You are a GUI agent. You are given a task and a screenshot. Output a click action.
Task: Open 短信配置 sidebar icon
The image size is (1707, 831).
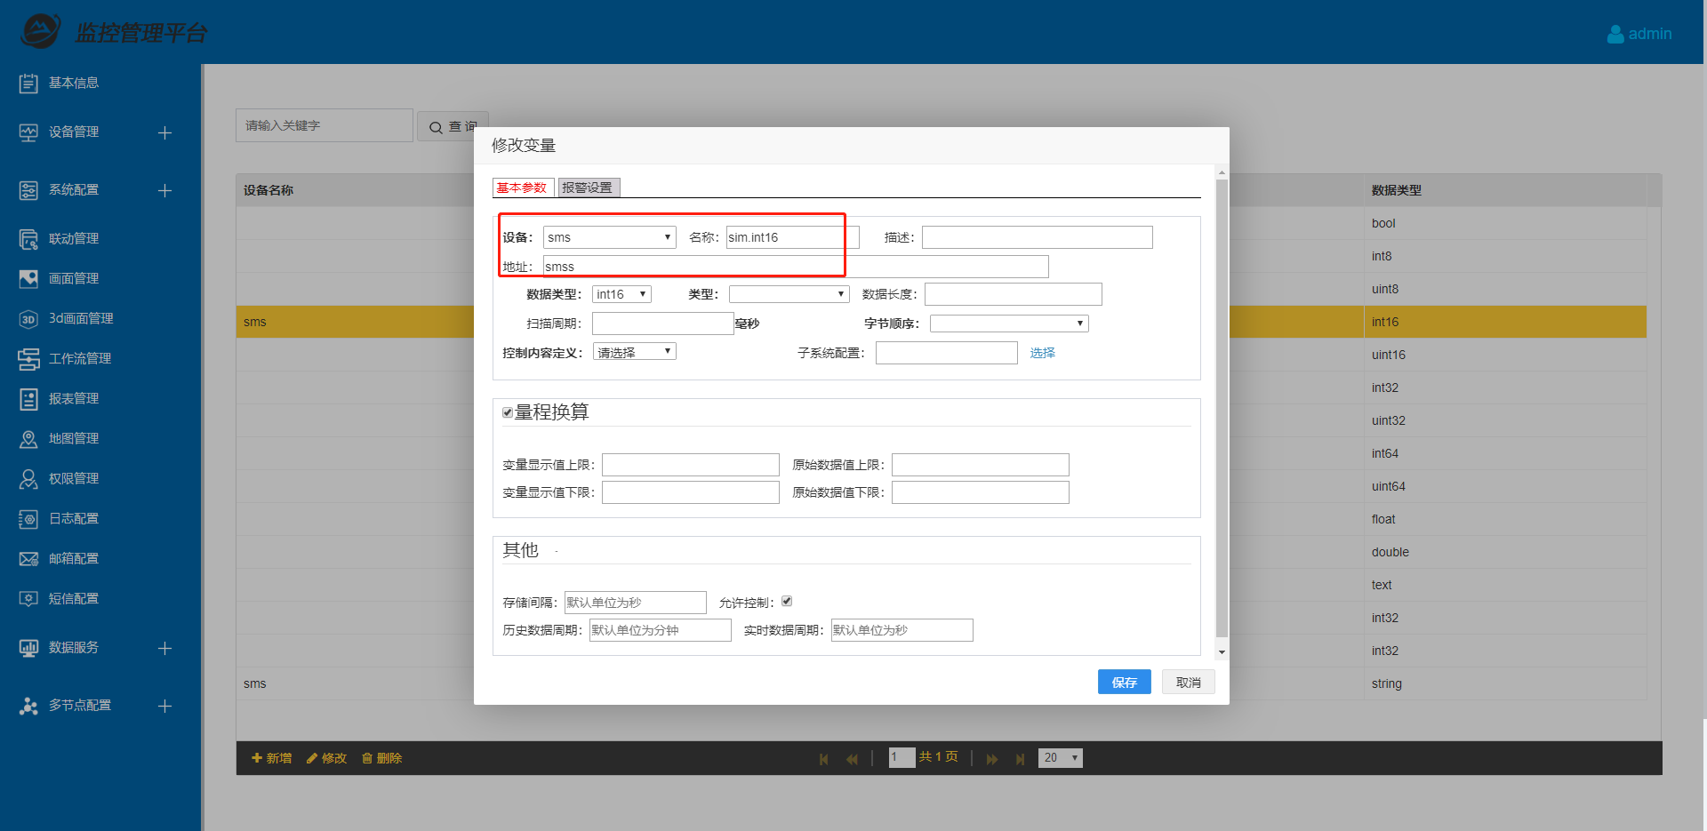pyautogui.click(x=28, y=599)
